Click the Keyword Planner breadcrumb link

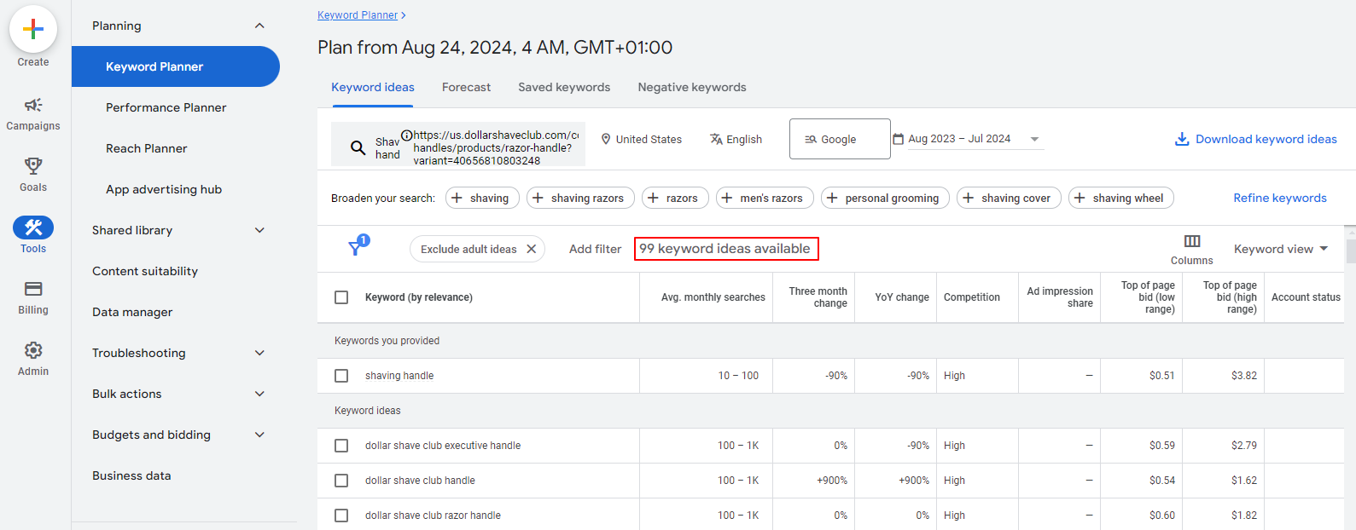click(x=358, y=15)
